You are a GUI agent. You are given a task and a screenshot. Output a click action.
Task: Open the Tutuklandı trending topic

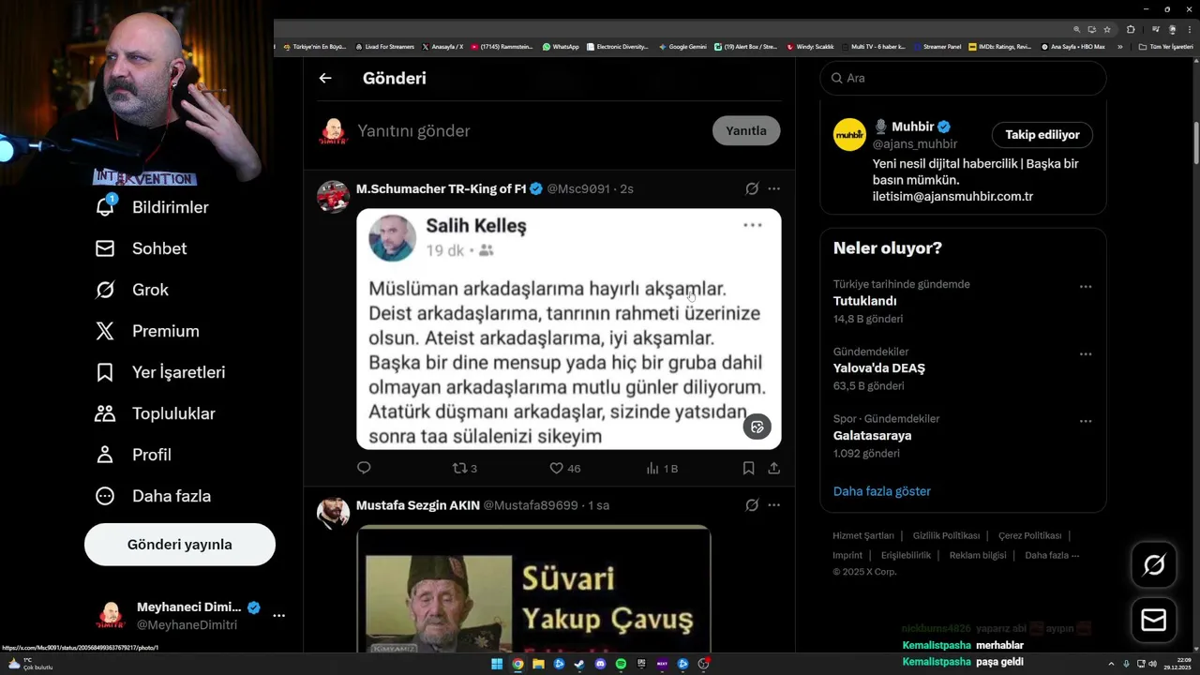864,301
